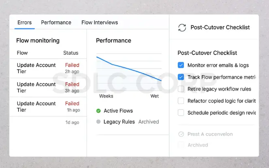Click the Failed status from 1h ago
This screenshot has height=168, width=269.
(x=72, y=104)
